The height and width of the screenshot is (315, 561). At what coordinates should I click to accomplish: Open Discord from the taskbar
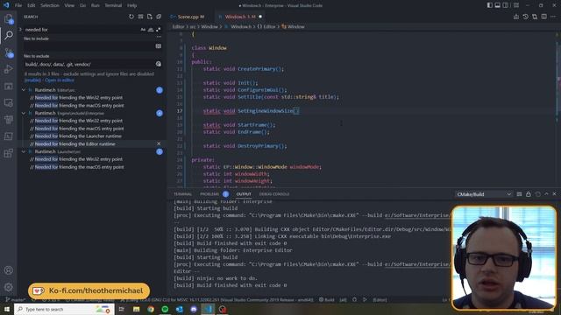pyautogui.click(x=194, y=309)
